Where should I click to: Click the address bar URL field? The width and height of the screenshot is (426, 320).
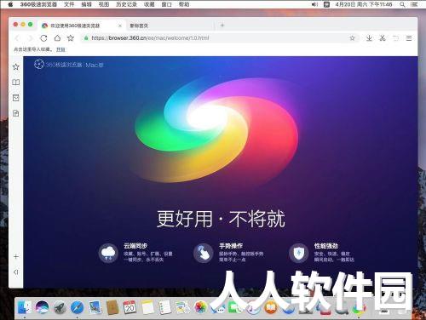click(x=216, y=38)
